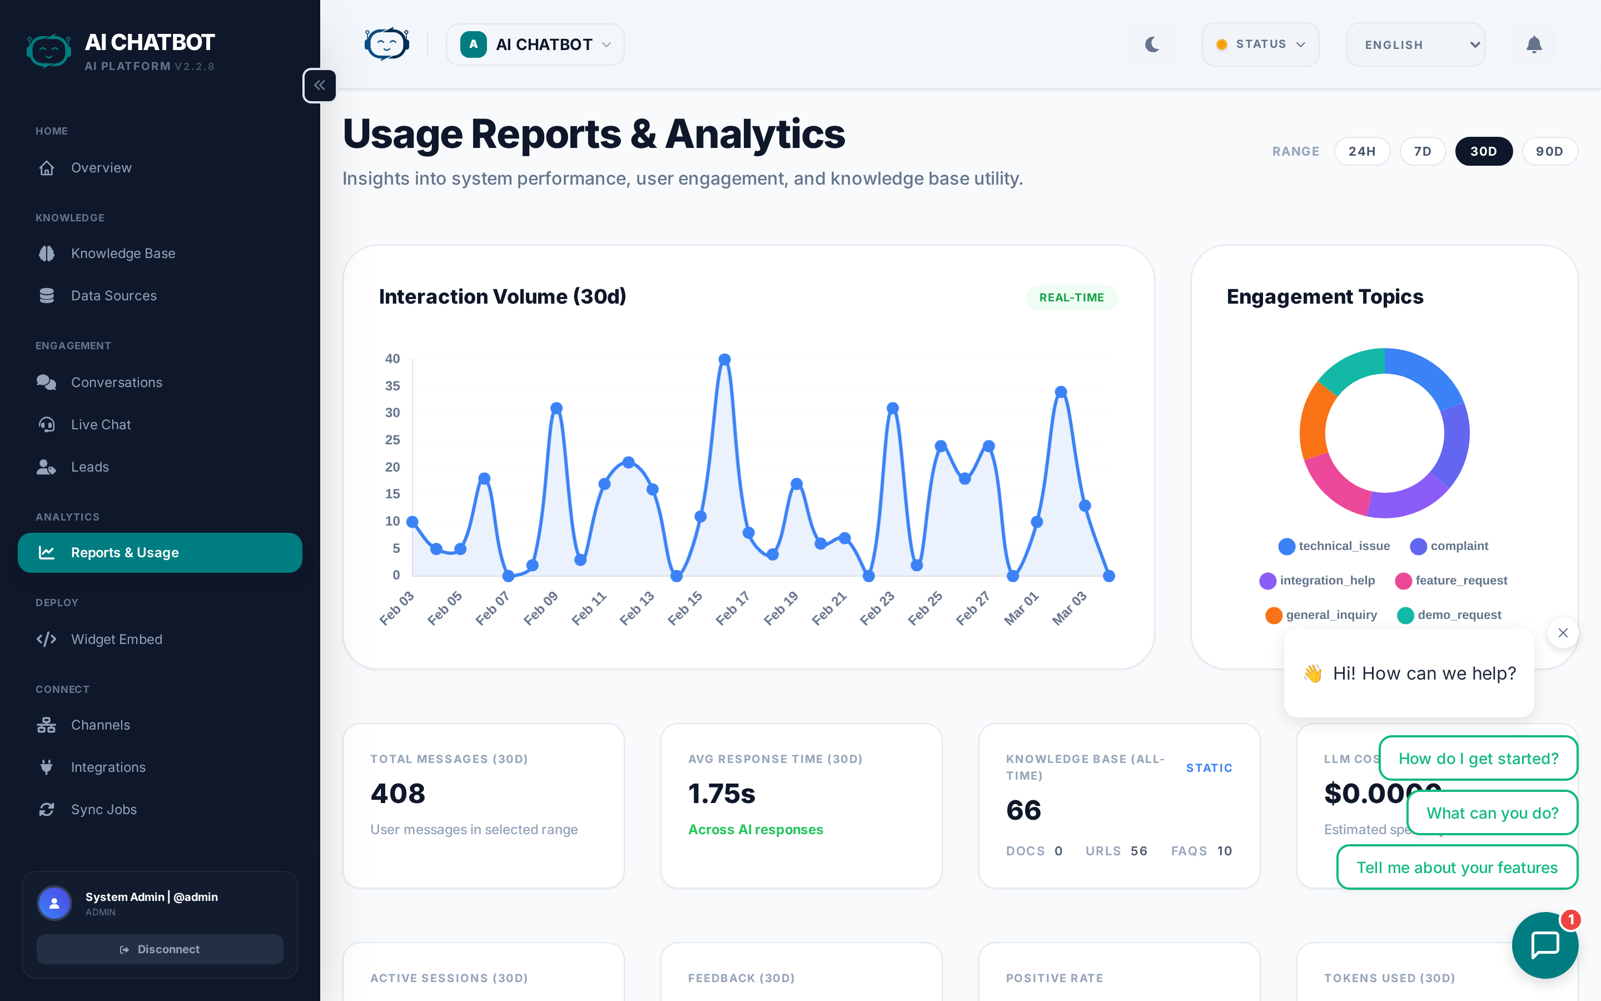This screenshot has width=1601, height=1001.
Task: Click the notification bell icon
Action: [x=1534, y=44]
